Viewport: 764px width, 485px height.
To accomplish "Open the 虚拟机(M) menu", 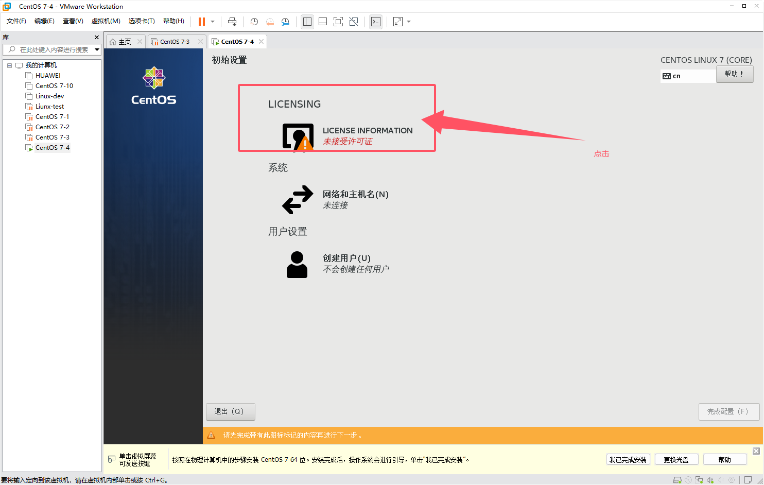I will [x=106, y=21].
